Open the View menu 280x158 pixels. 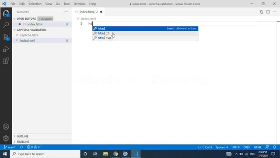pyautogui.click(x=49, y=4)
